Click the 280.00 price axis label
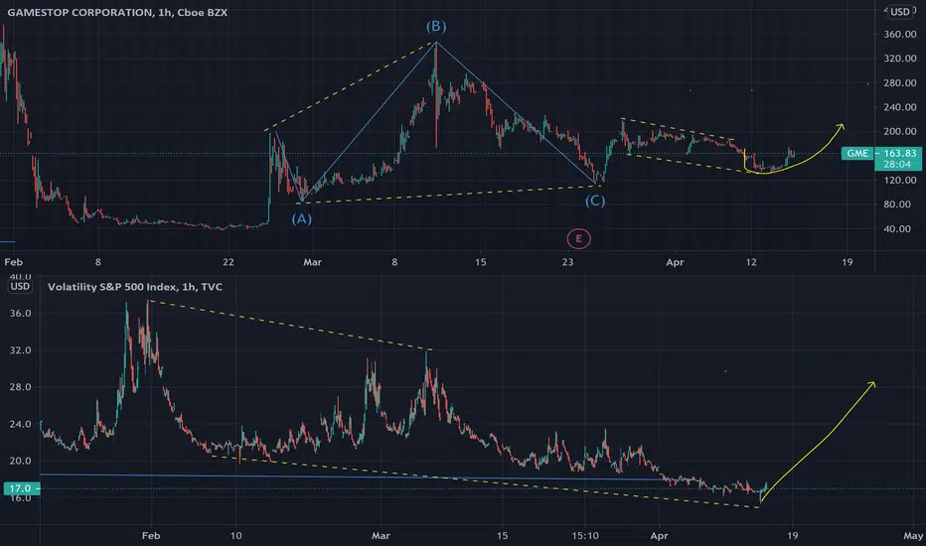Viewport: 926px width, 546px height. point(900,82)
